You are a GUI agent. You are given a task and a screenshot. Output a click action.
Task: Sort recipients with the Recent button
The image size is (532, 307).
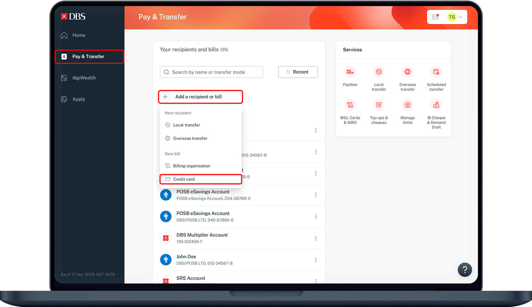(298, 72)
